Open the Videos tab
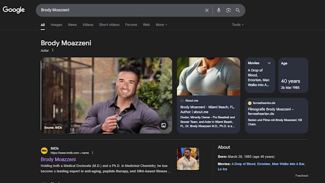The height and width of the screenshot is (183, 325). tap(88, 25)
